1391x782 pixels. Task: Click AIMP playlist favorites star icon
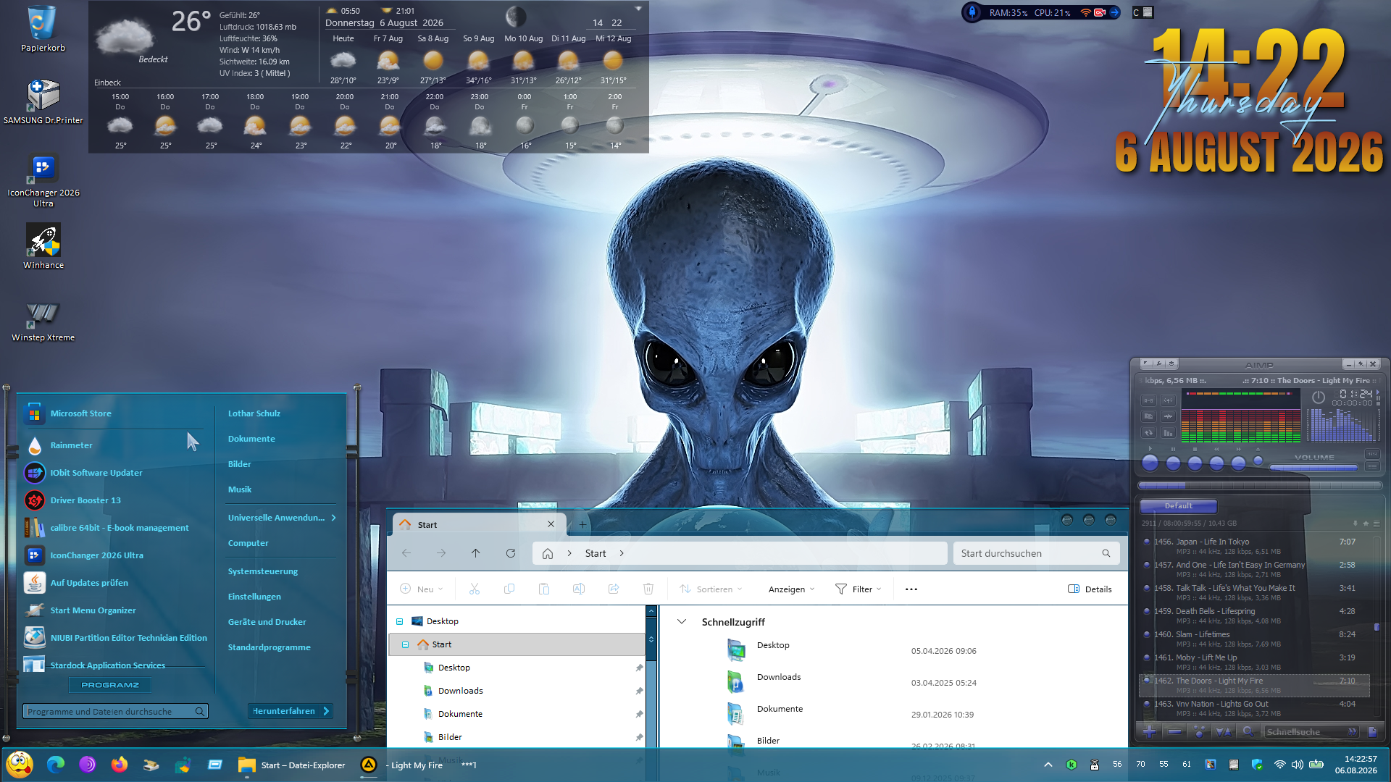click(x=1366, y=524)
